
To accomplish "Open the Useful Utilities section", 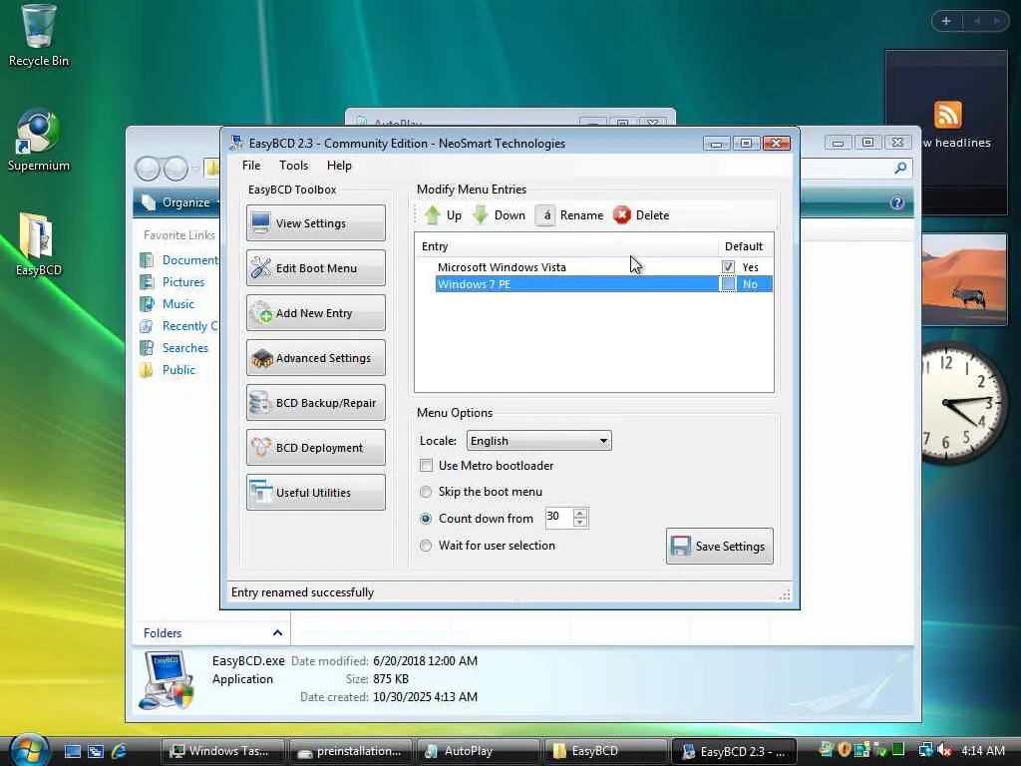I will coord(316,493).
